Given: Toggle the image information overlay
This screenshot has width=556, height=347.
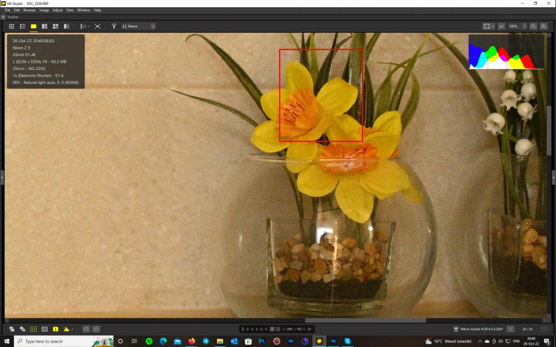Looking at the screenshot, I should coord(55,329).
